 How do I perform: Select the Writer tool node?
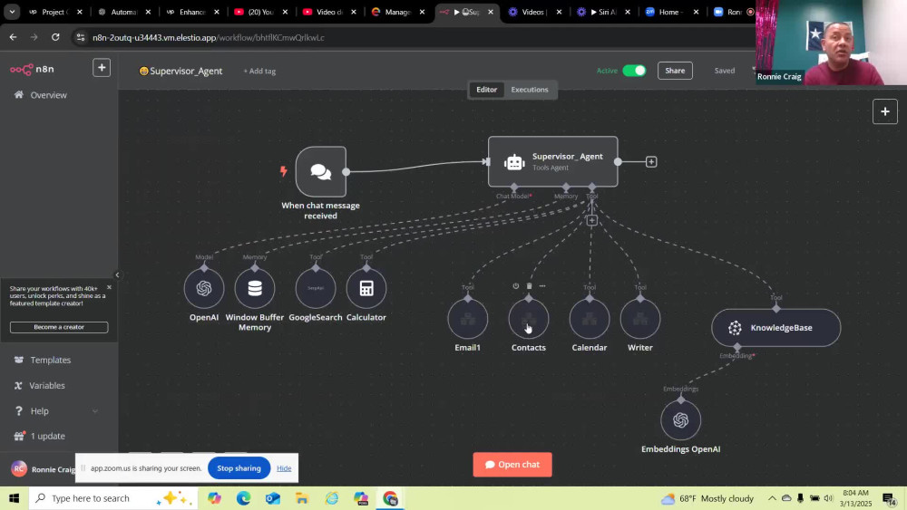point(640,318)
